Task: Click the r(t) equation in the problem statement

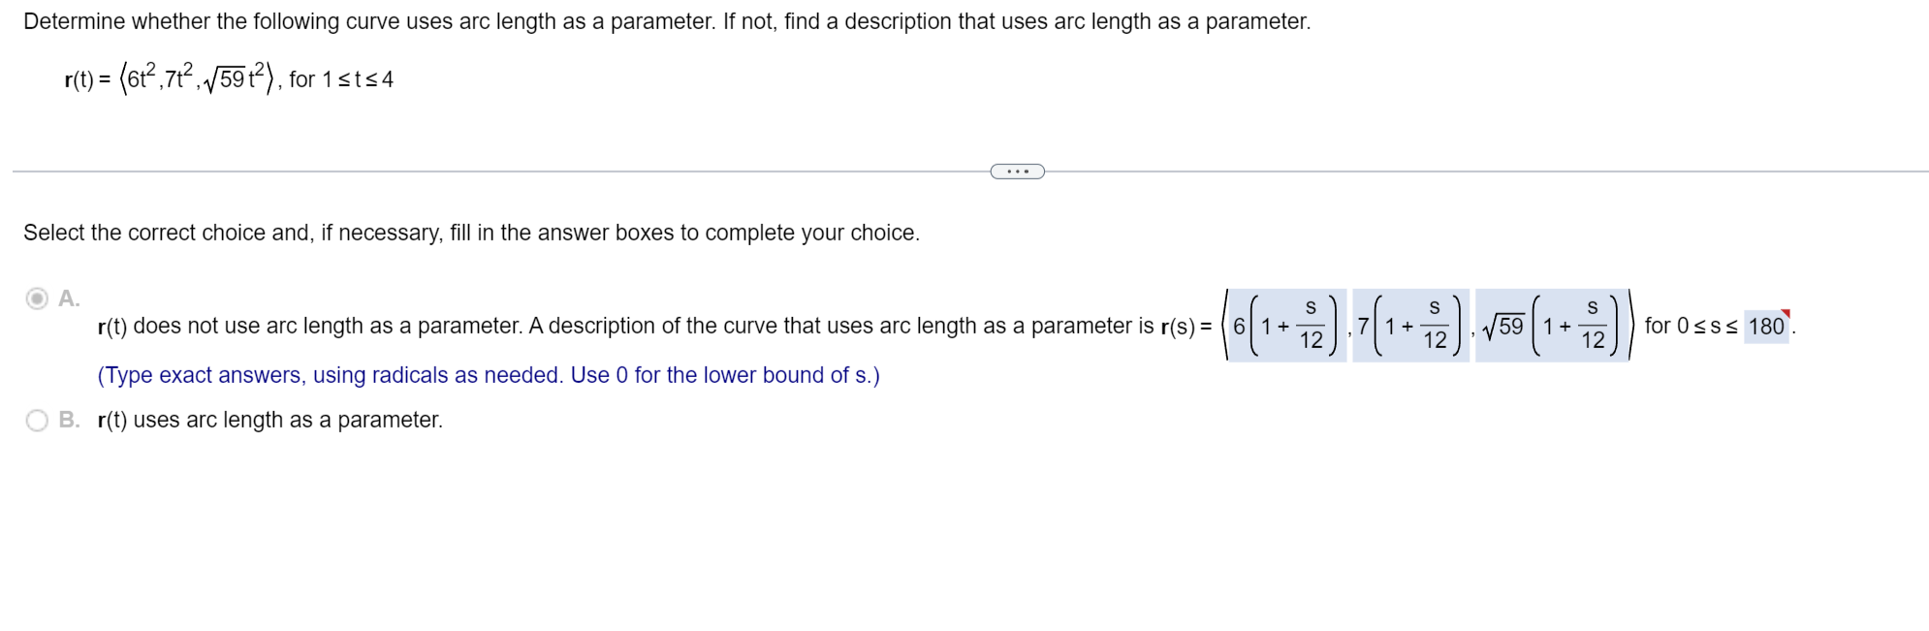Action: coord(170,76)
